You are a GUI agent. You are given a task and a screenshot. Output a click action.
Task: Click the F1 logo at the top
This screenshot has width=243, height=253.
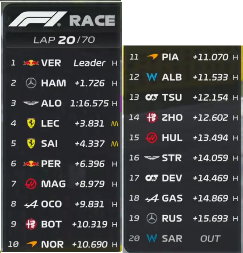click(37, 19)
